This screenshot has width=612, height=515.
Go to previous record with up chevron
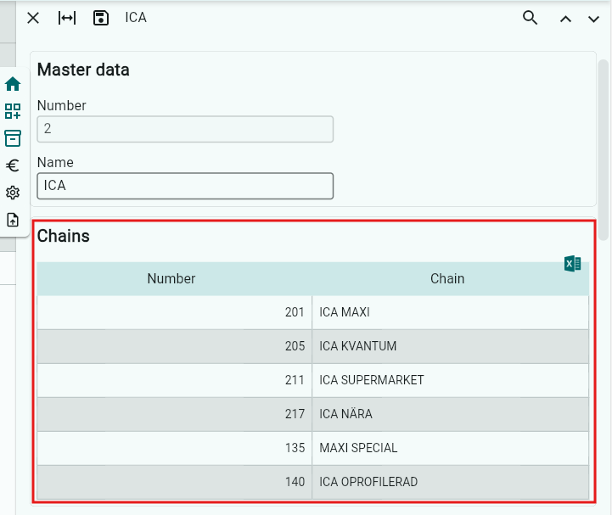click(x=565, y=19)
